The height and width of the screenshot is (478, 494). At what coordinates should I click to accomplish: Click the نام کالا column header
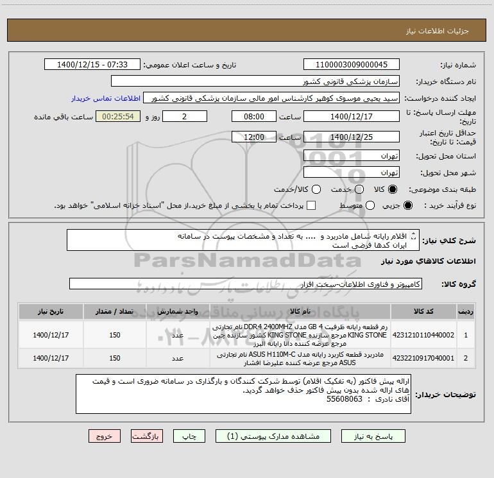point(300,311)
